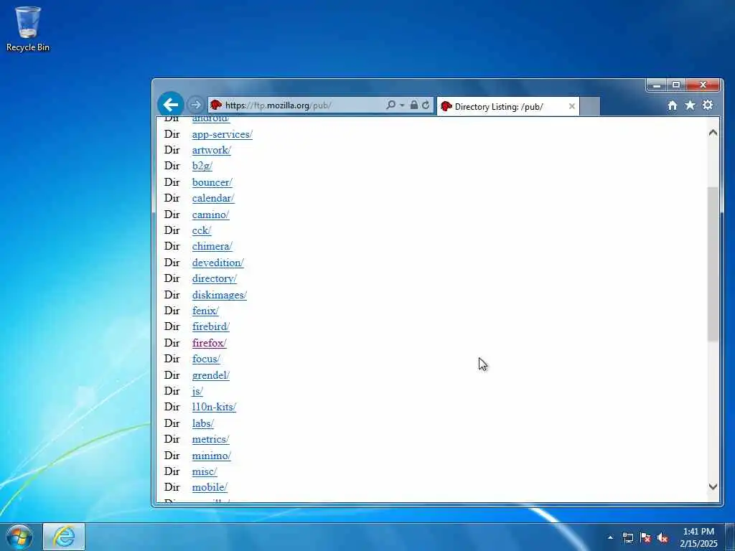Open the Tools gear icon

point(708,105)
